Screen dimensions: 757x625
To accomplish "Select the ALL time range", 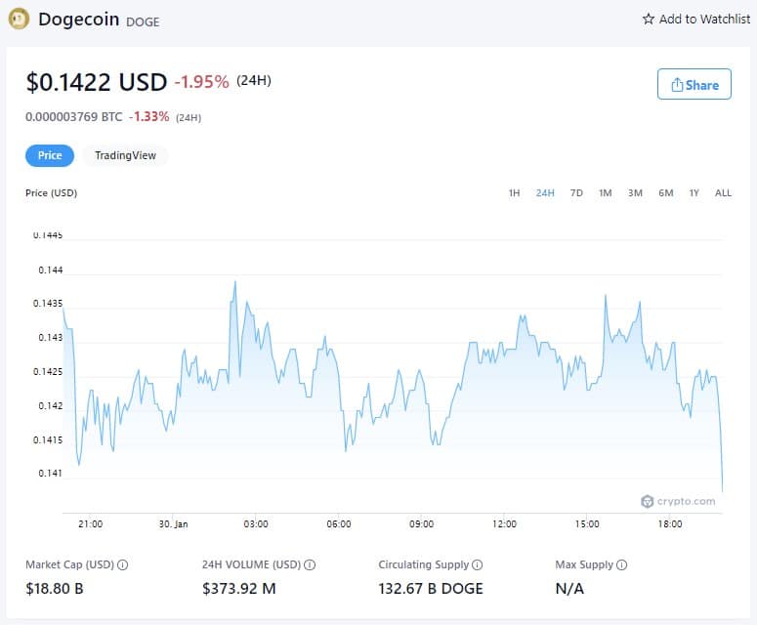I will 723,193.
